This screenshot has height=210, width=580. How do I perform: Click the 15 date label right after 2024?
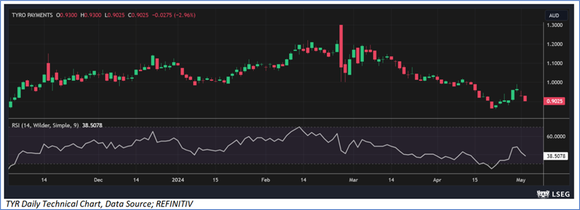[x=216, y=180]
